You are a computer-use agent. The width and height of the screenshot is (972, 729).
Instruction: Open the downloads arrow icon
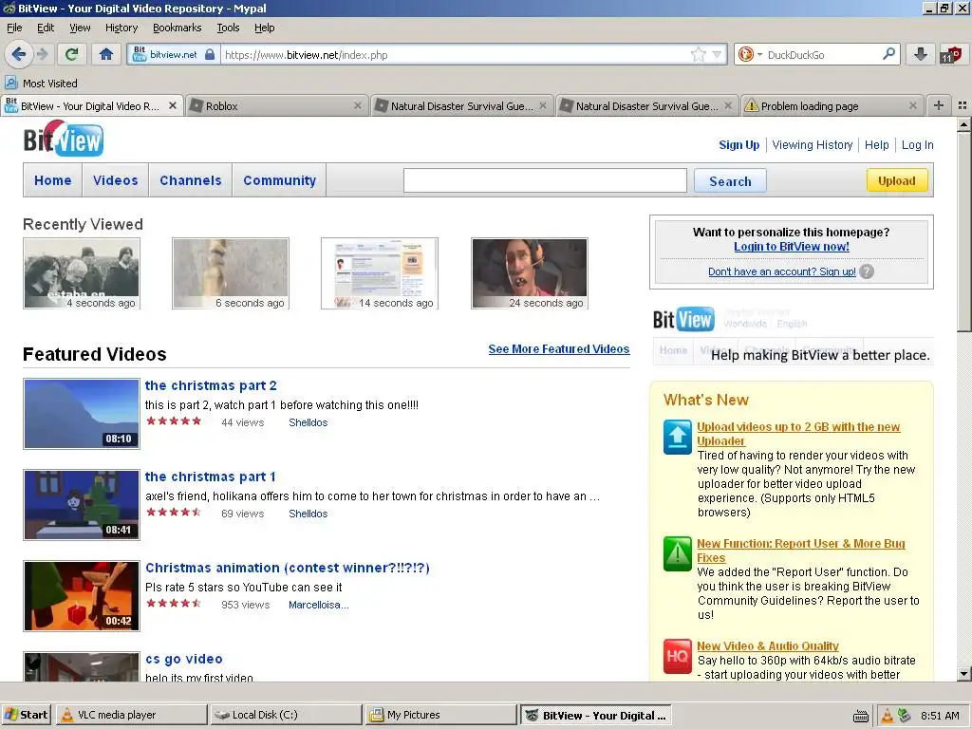[920, 54]
